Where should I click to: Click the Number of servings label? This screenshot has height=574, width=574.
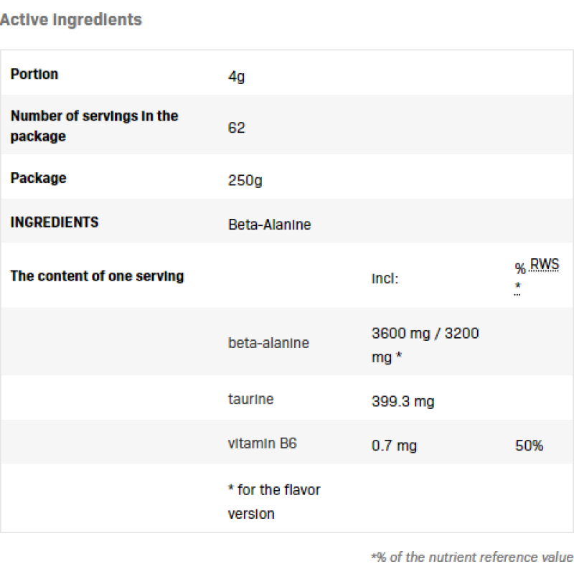click(94, 126)
